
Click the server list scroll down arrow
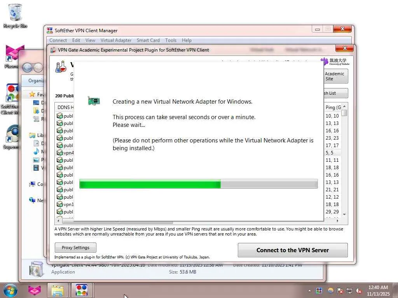(344, 214)
